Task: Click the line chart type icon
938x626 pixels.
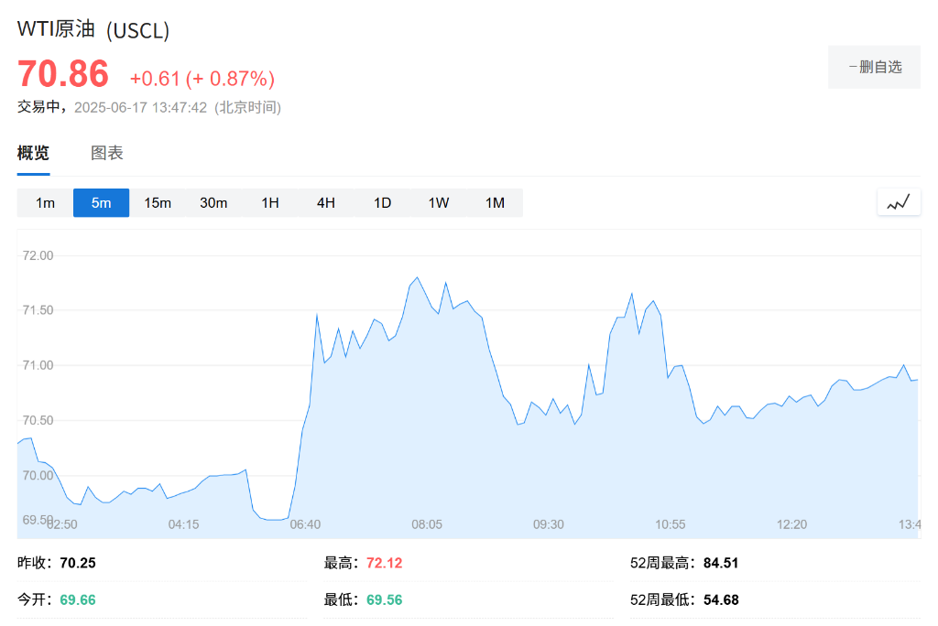Action: [899, 202]
